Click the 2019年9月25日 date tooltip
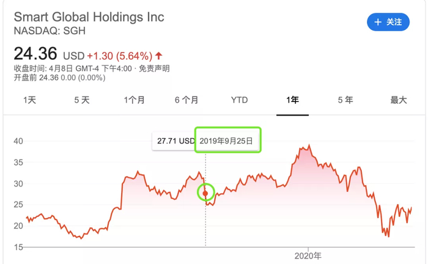This screenshot has width=428, height=264. [x=227, y=141]
